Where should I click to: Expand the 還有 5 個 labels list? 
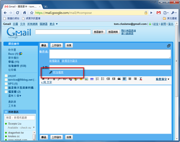[x=15, y=96]
